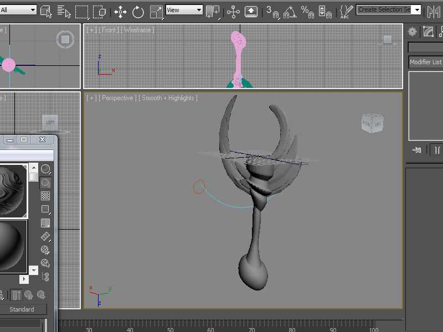Click the Select and Manipulate icon

point(233,12)
